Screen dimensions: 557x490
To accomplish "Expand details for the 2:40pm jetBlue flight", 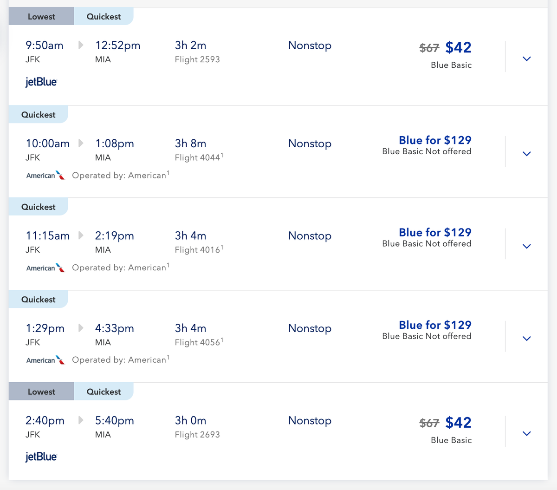I will click(526, 433).
